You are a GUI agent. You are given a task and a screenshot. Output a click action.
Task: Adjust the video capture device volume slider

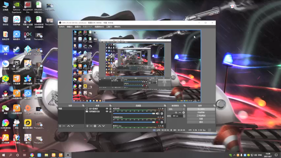pos(134,122)
